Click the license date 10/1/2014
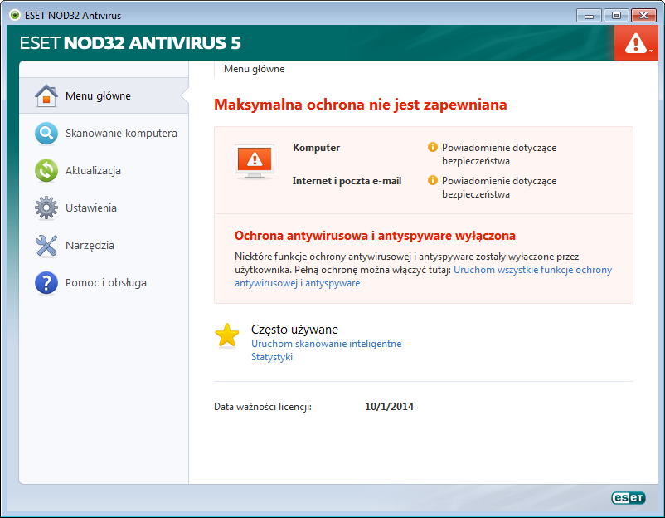 [389, 406]
